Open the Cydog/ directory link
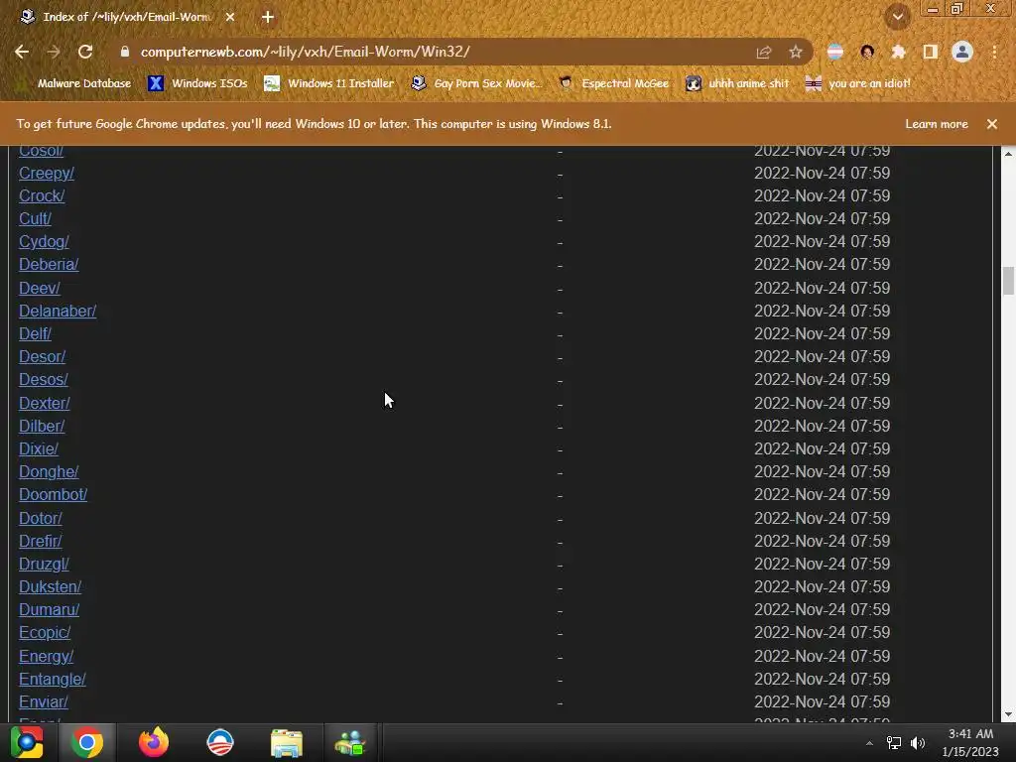 click(x=44, y=242)
